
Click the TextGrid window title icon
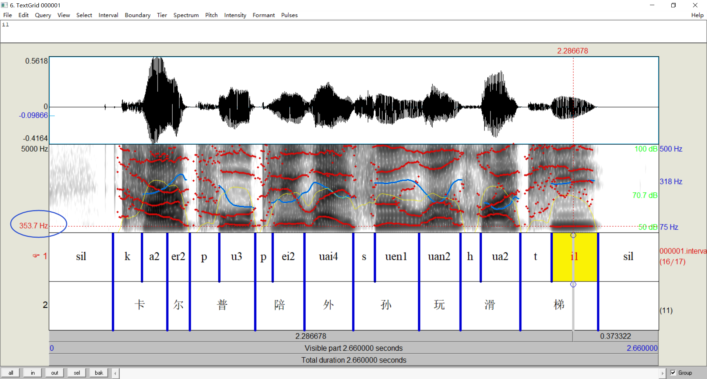tap(4, 5)
